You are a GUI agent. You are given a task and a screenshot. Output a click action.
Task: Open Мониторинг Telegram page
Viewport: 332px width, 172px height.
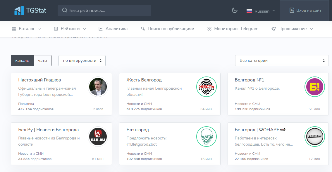233,29
